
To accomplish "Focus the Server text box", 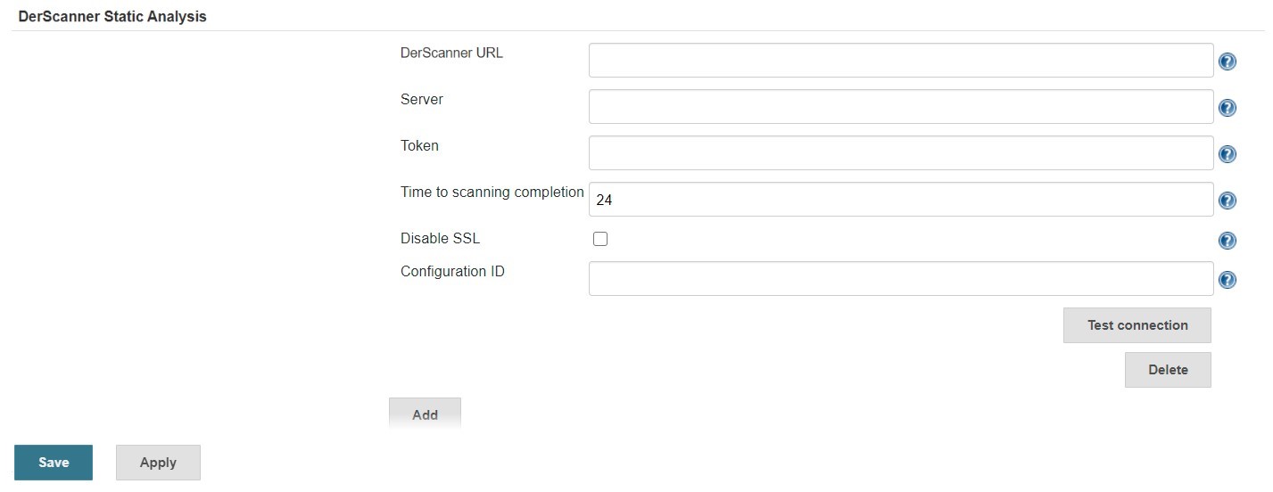I will coord(901,107).
